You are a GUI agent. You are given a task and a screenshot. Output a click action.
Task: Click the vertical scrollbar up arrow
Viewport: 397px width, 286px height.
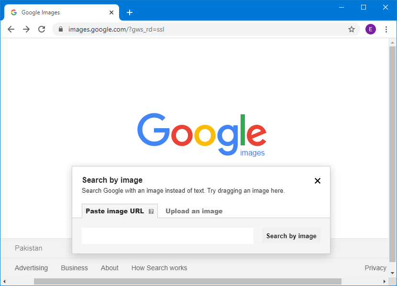(x=392, y=43)
